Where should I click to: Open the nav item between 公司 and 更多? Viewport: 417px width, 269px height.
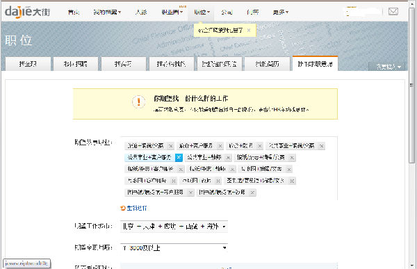click(252, 12)
